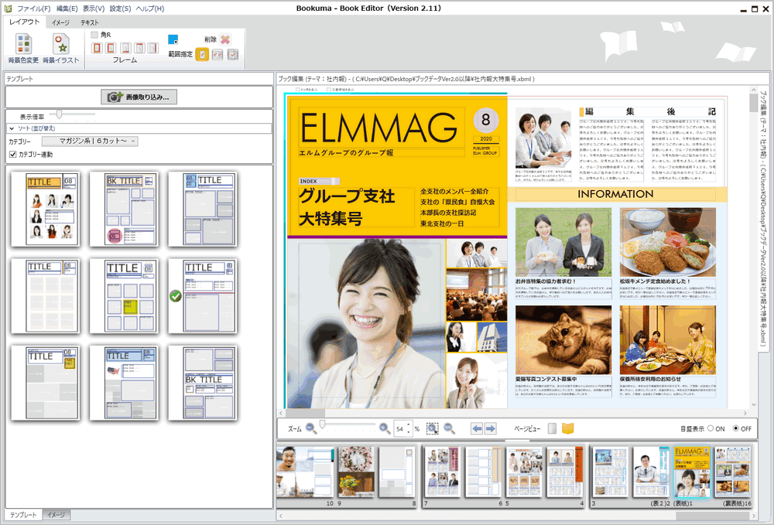Toggle the カテゴリー連動 checkbox
Viewport: 774px width, 525px height.
(x=12, y=153)
